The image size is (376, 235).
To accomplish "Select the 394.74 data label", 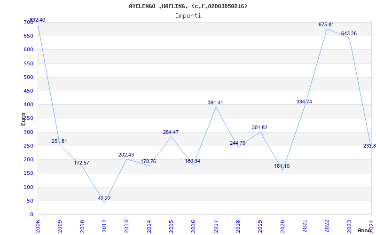I will click(304, 102).
